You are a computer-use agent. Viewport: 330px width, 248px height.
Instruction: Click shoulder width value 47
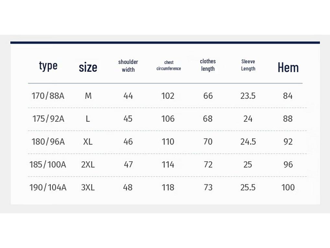coord(128,165)
